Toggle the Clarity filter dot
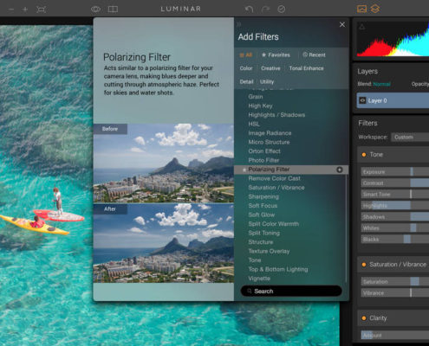 click(x=364, y=318)
